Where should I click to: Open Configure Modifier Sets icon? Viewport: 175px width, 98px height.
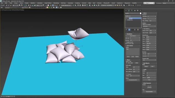click(x=138, y=30)
